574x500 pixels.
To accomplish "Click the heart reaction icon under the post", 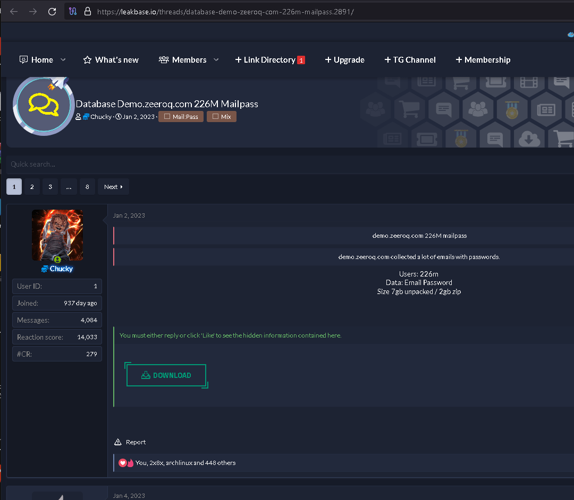I will coord(123,463).
